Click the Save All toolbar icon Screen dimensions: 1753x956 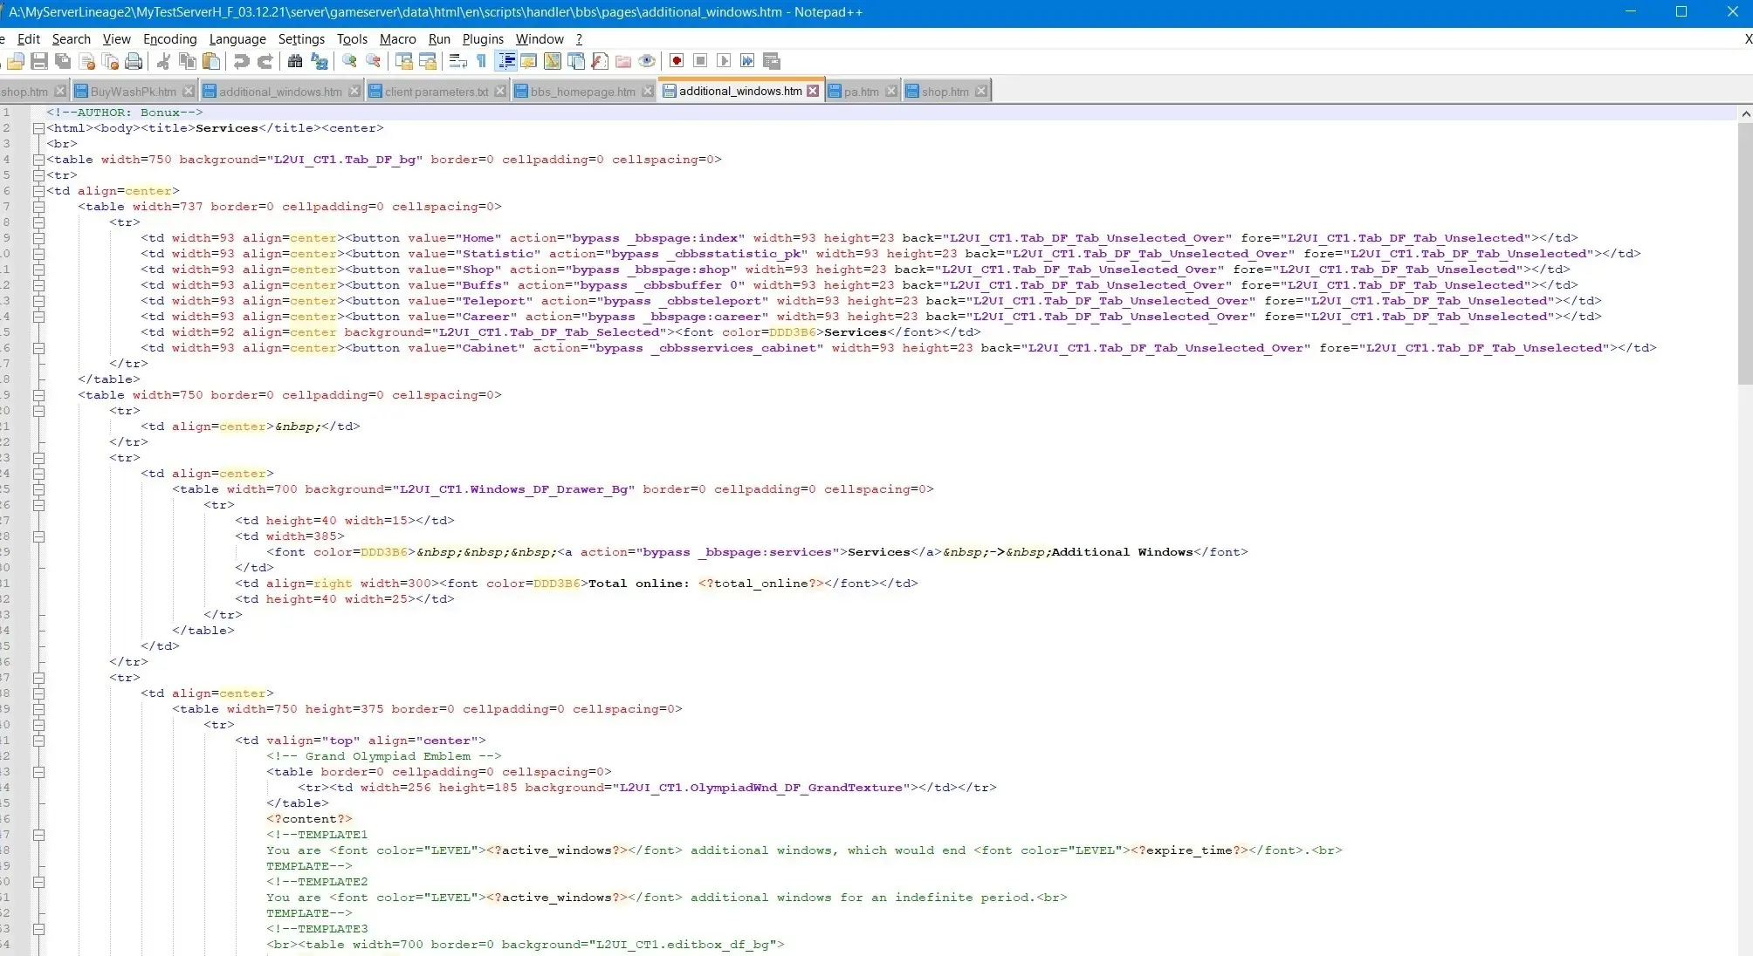[x=63, y=61]
